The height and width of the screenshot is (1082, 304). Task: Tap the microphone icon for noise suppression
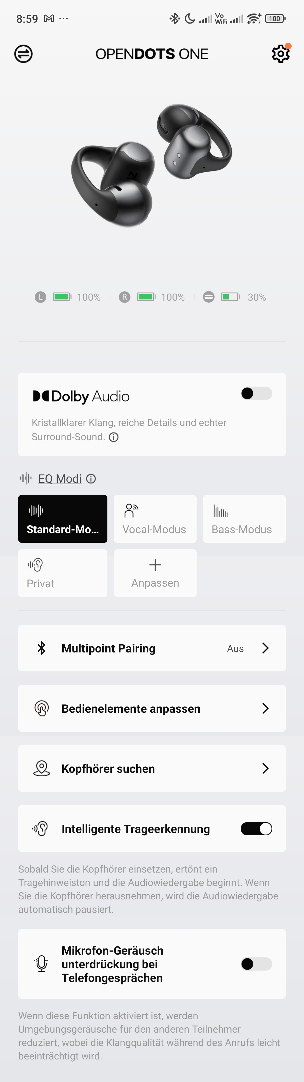(42, 964)
